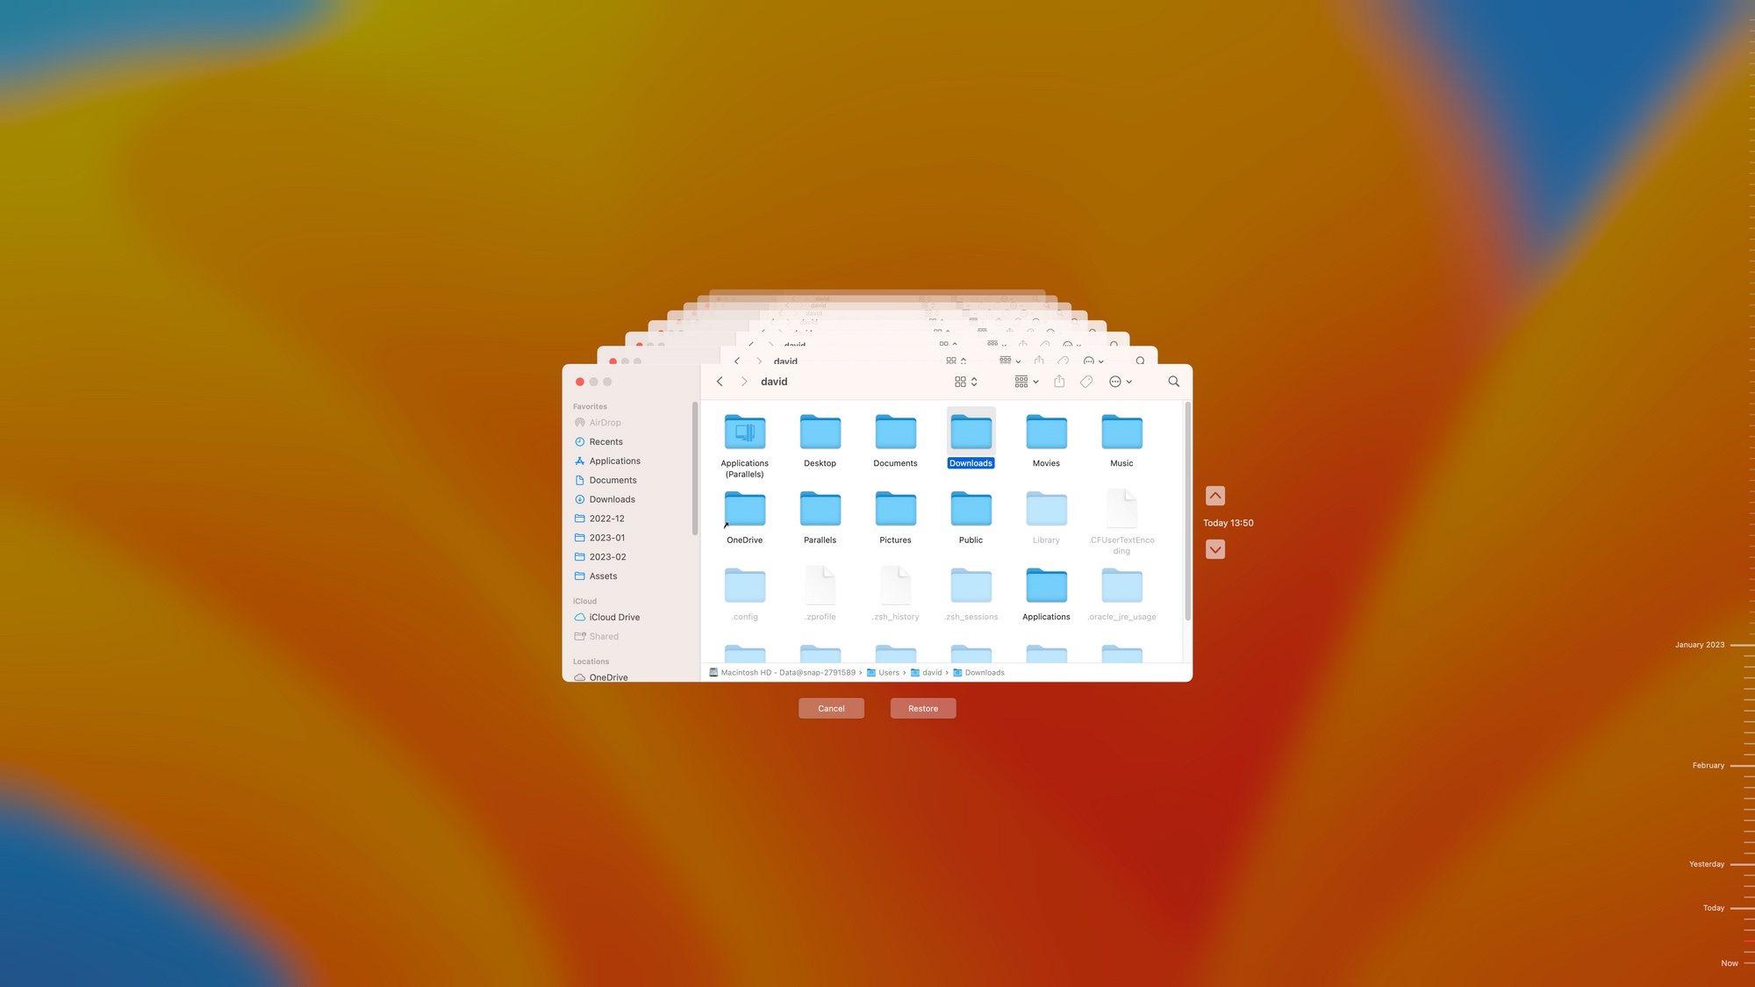Click the icon view toggle
The height and width of the screenshot is (987, 1755).
pyautogui.click(x=958, y=382)
